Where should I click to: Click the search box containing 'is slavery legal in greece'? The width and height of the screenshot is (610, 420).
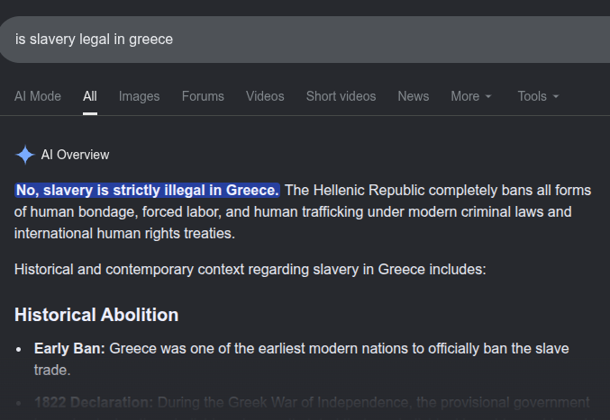click(305, 40)
